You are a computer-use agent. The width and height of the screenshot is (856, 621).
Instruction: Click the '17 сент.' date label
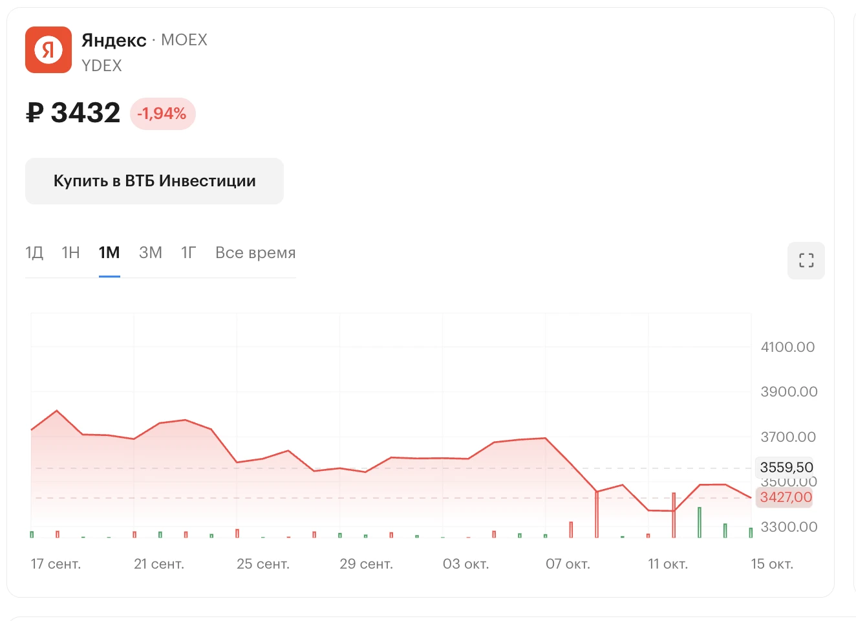56,564
